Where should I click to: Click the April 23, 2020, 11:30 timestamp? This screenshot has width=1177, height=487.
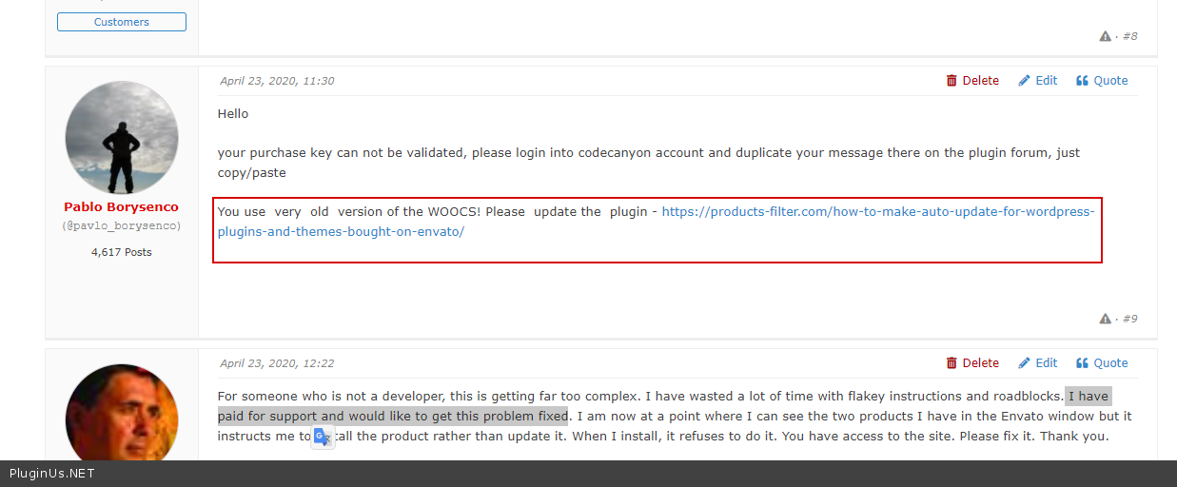click(x=277, y=81)
